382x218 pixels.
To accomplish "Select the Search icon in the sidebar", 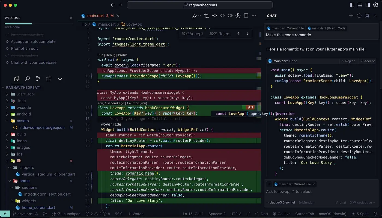I will point(27,79).
